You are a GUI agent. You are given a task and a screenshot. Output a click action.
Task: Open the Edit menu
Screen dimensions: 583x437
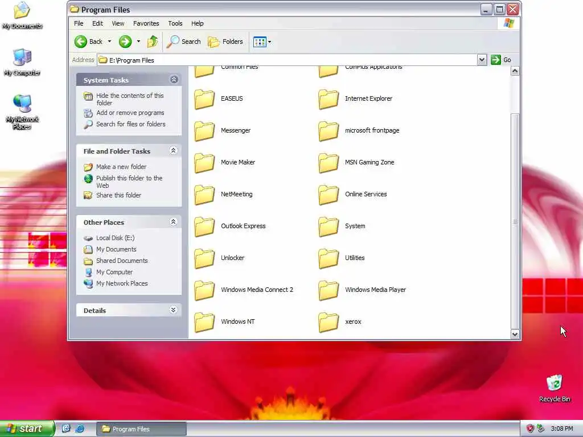click(97, 23)
